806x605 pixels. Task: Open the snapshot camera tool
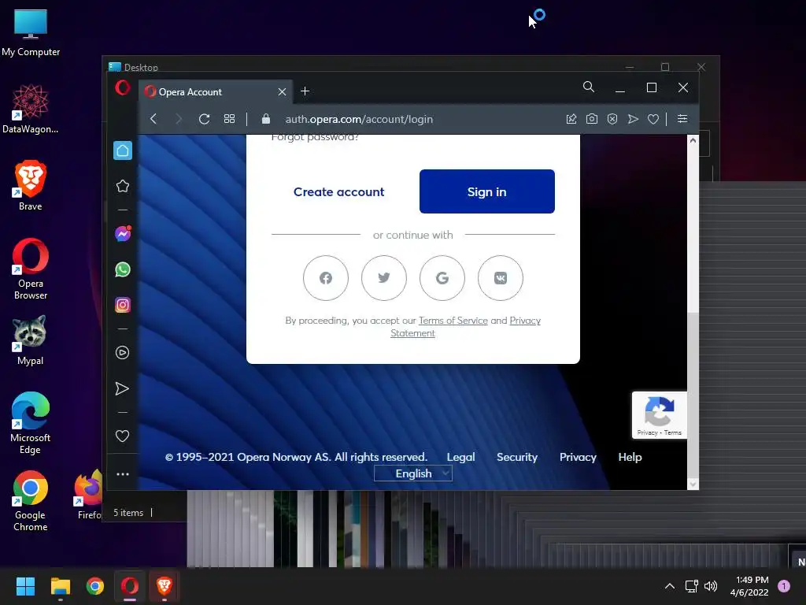pos(592,119)
